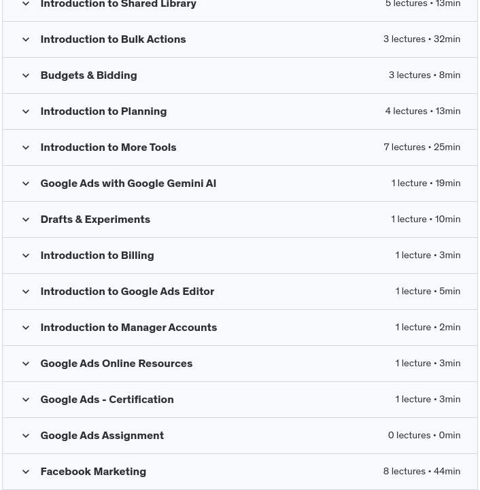This screenshot has height=490, width=480.
Task: Expand Introduction to Manager Accounts chevron
Action: [26, 328]
